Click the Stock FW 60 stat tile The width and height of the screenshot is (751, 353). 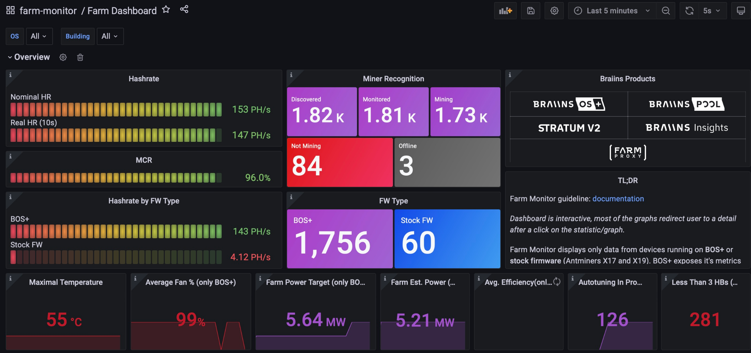(448, 239)
